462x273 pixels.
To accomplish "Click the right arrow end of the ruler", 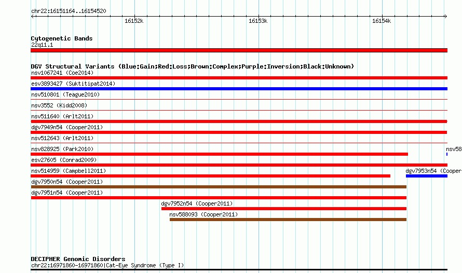I will click(x=445, y=17).
